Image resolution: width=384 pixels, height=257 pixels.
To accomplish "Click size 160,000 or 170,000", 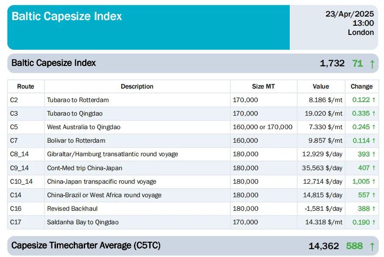I will [x=263, y=127].
